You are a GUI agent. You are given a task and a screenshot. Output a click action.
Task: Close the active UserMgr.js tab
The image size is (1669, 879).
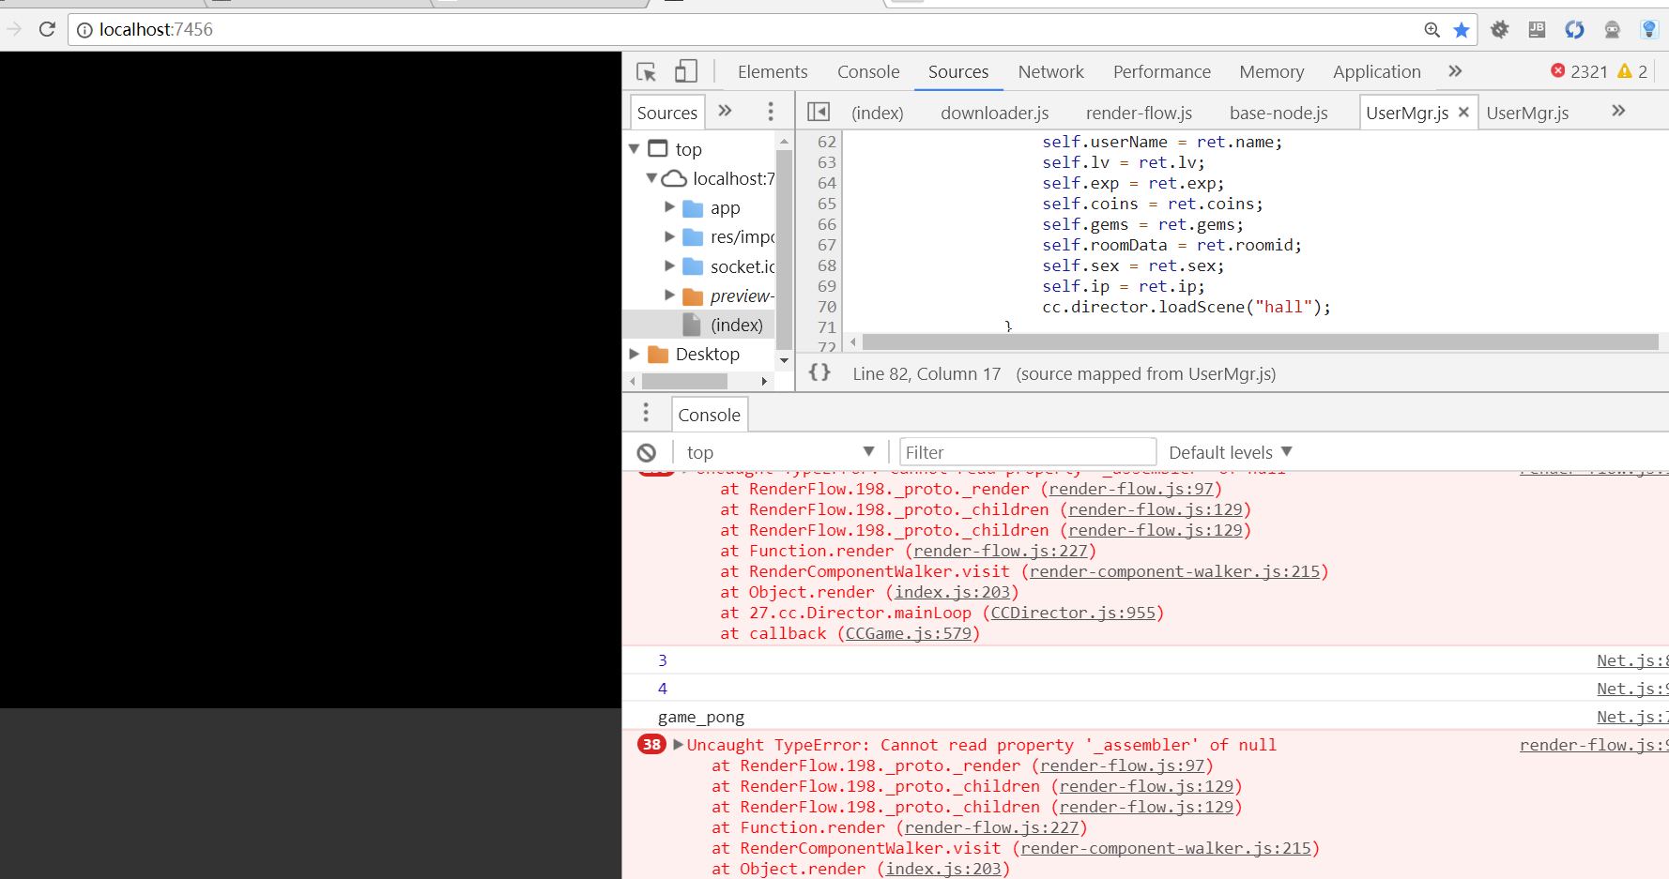(x=1463, y=113)
